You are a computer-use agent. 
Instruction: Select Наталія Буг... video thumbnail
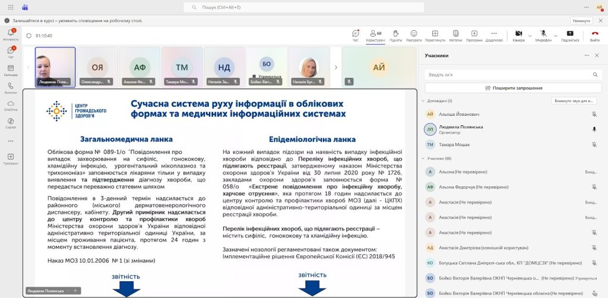(310, 68)
